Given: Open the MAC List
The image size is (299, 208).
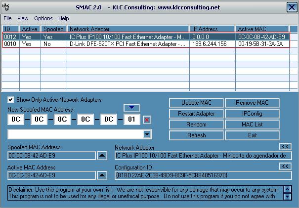Looking at the screenshot, I should 252,125.
